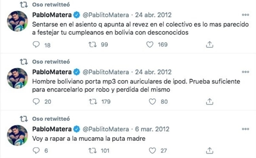
Task: Share the 6 mar. 2012 tweet
Action: pos(209,150)
